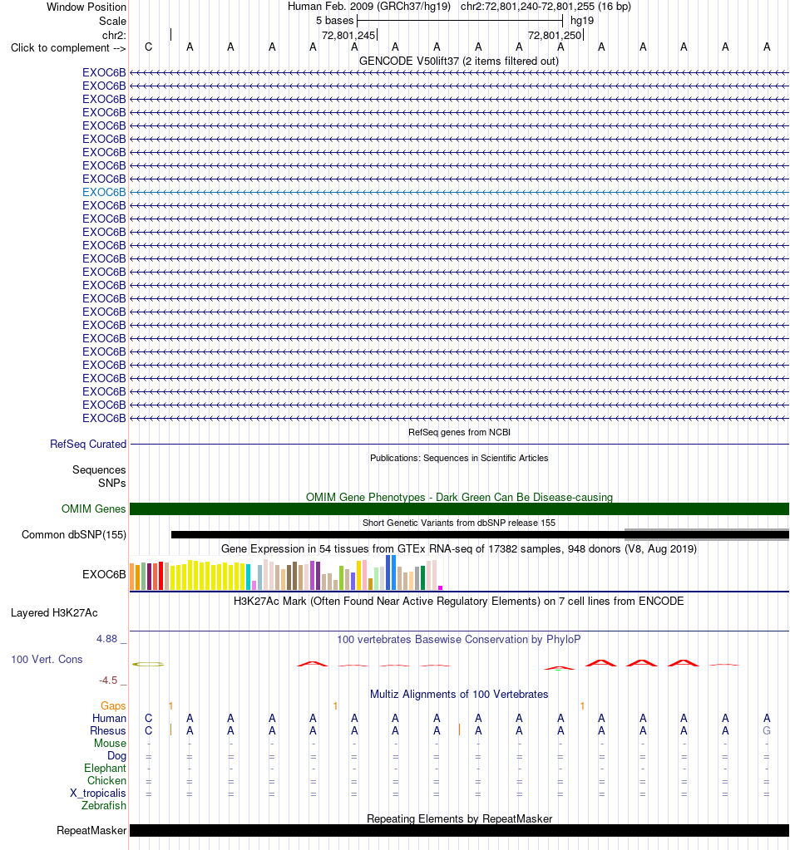Click the OMIM Genes track label
This screenshot has width=790, height=850.
click(x=93, y=509)
